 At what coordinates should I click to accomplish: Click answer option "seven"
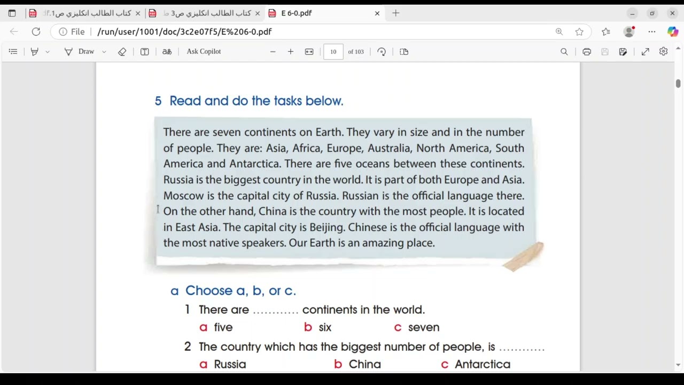(424, 327)
